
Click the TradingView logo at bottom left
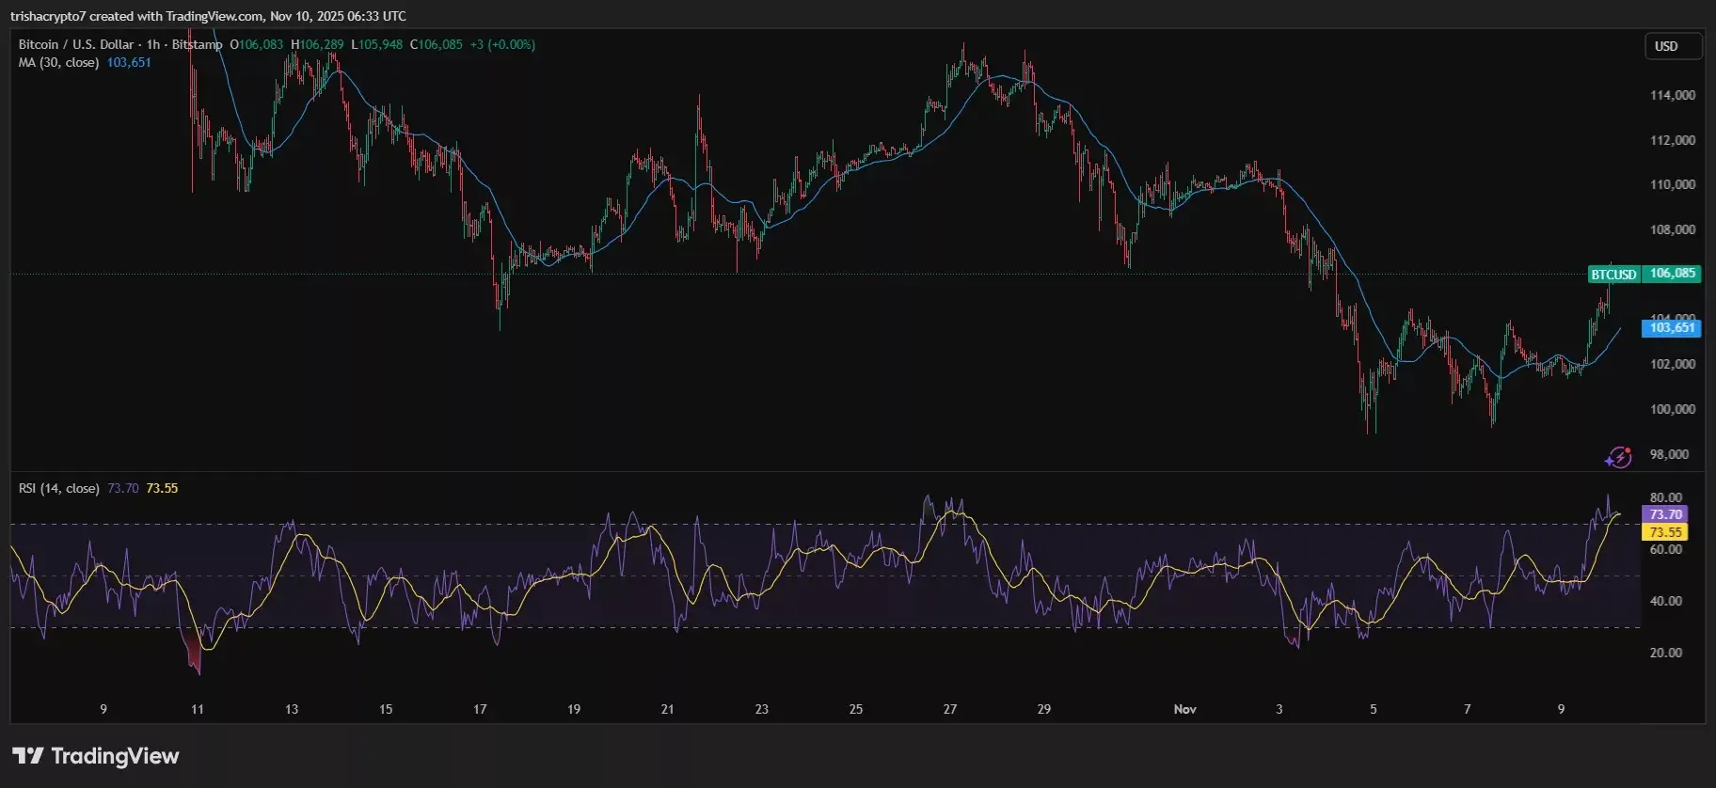[96, 756]
